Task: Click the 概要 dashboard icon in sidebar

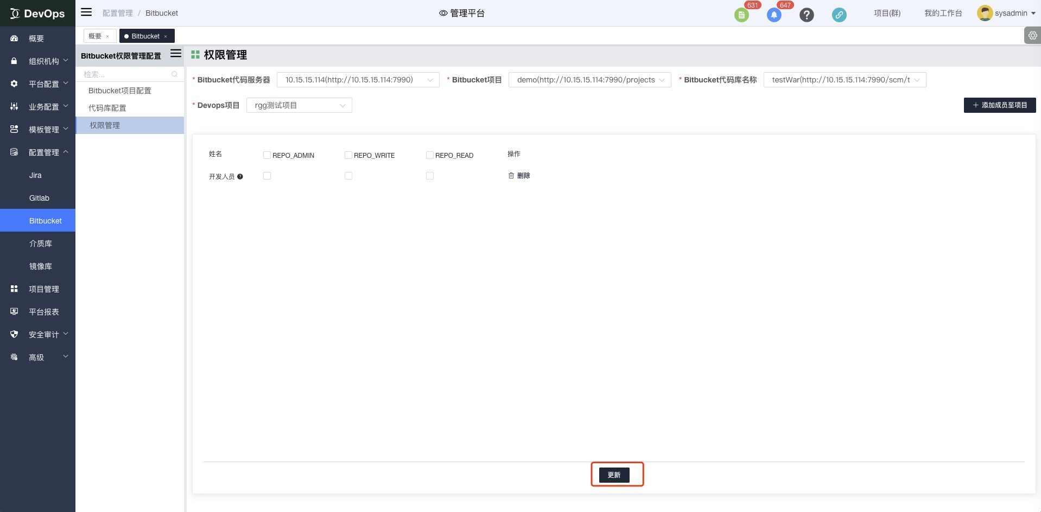Action: [14, 39]
